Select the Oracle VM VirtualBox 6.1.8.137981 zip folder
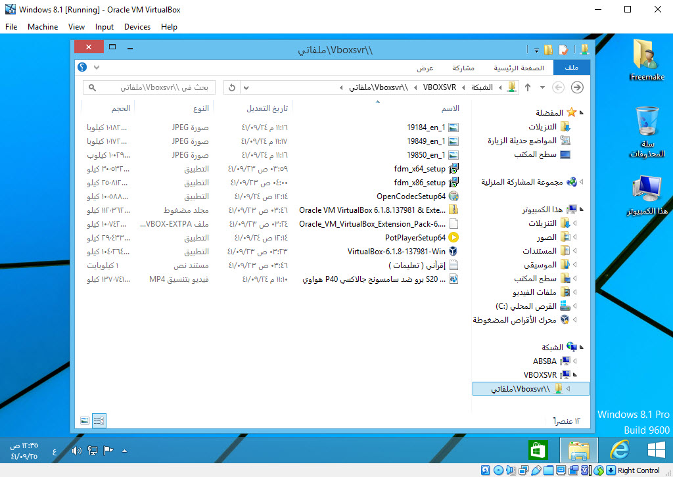Image resolution: width=673 pixels, height=477 pixels. point(379,210)
